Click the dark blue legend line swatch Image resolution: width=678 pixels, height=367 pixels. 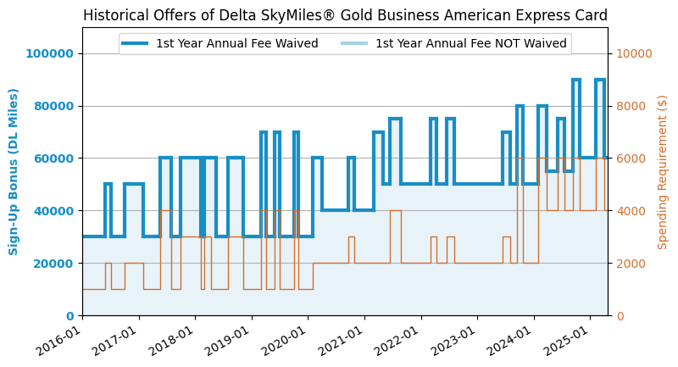point(135,44)
